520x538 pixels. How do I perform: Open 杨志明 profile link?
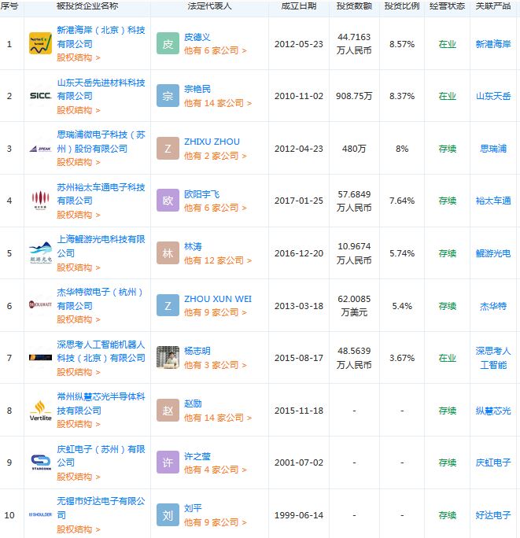pos(197,351)
